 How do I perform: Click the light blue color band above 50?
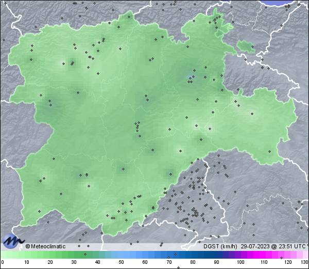(x=121, y=255)
